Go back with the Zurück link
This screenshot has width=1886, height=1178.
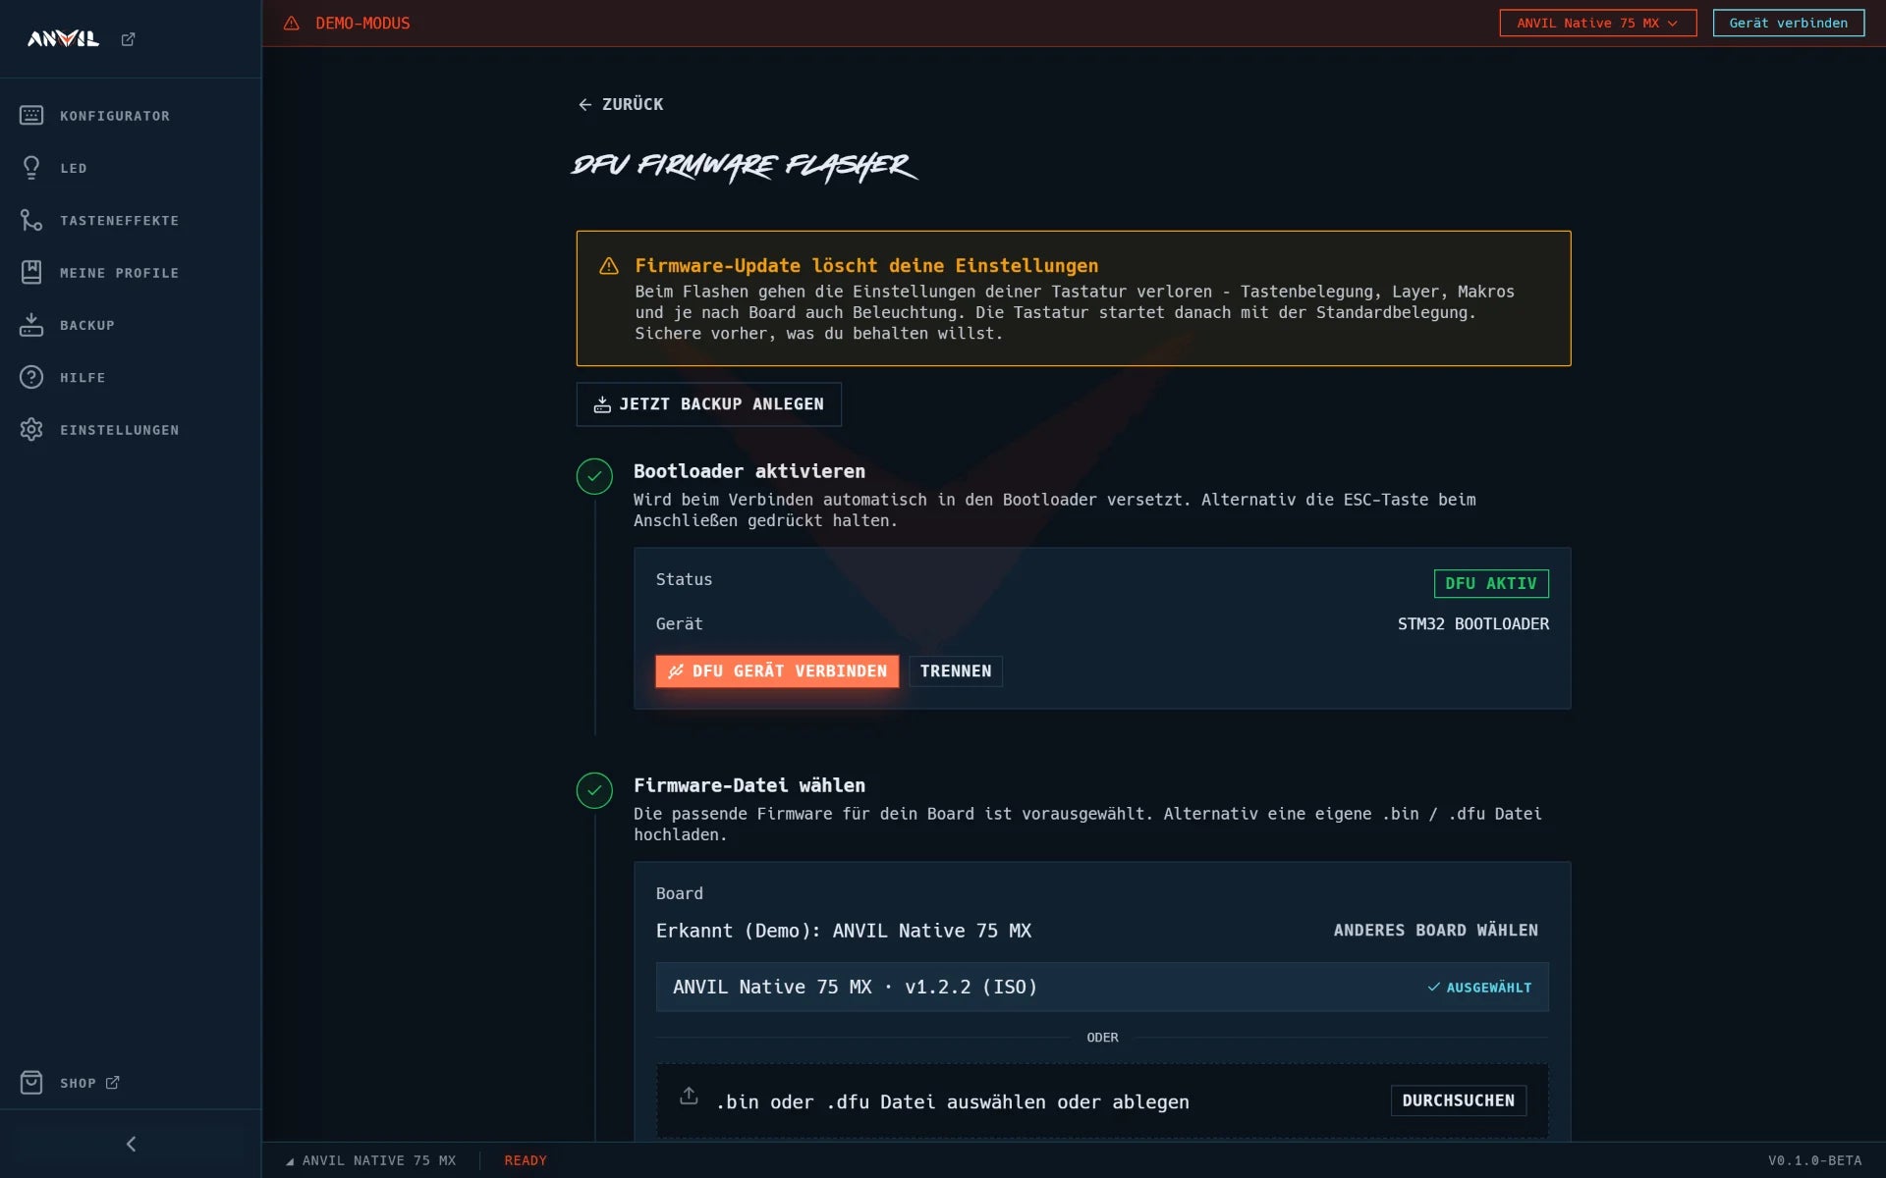click(x=621, y=104)
